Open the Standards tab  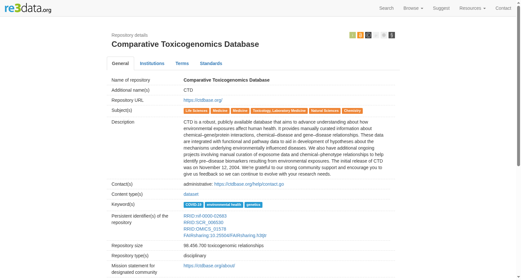[x=211, y=63]
